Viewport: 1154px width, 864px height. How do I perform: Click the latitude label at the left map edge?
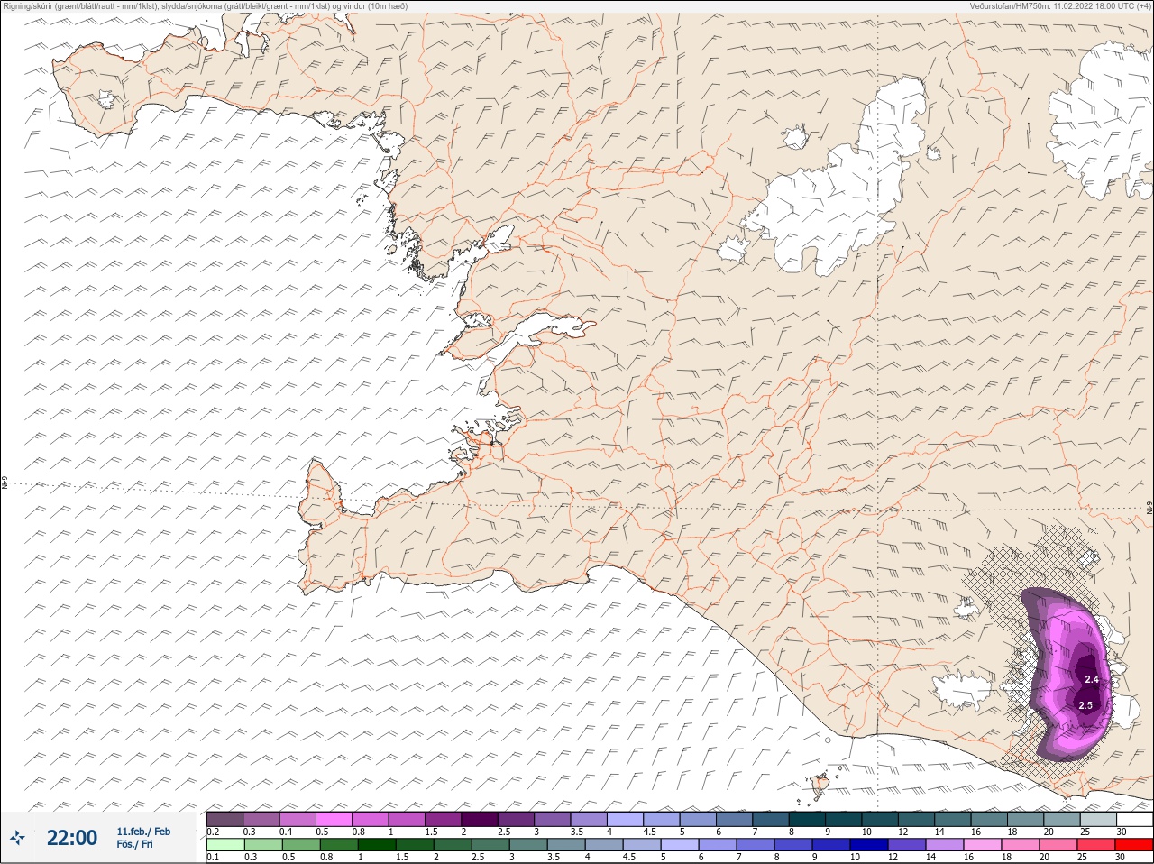pyautogui.click(x=5, y=484)
